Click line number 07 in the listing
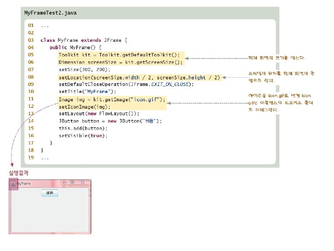This screenshot has height=251, width=334. click(31, 70)
